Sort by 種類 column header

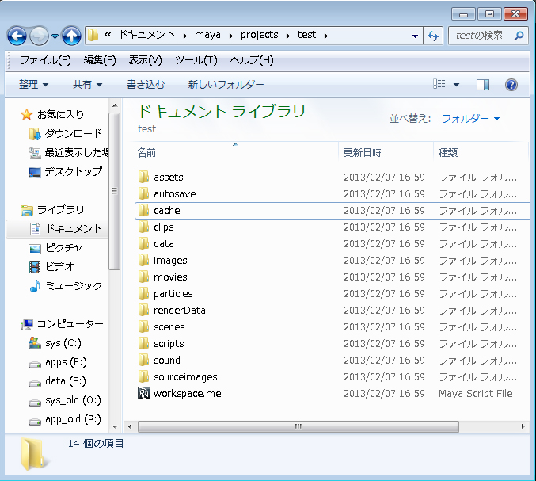(448, 153)
